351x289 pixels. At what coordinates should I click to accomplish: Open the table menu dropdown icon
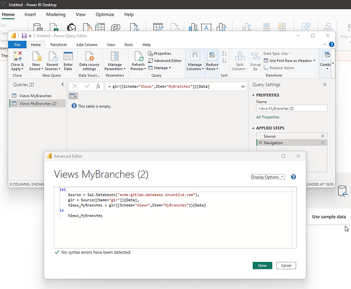[73, 96]
